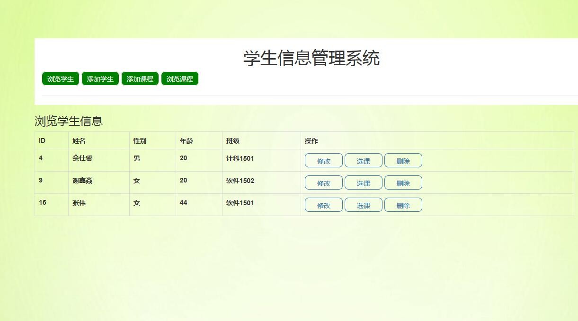Delete student 佘仕贤 with 删除 button
This screenshot has width=578, height=321.
point(403,161)
